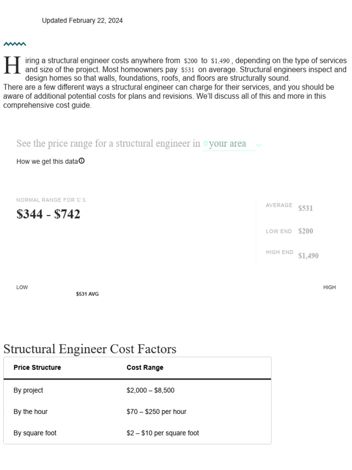Expand the "your area" dropdown chevron

click(x=259, y=145)
